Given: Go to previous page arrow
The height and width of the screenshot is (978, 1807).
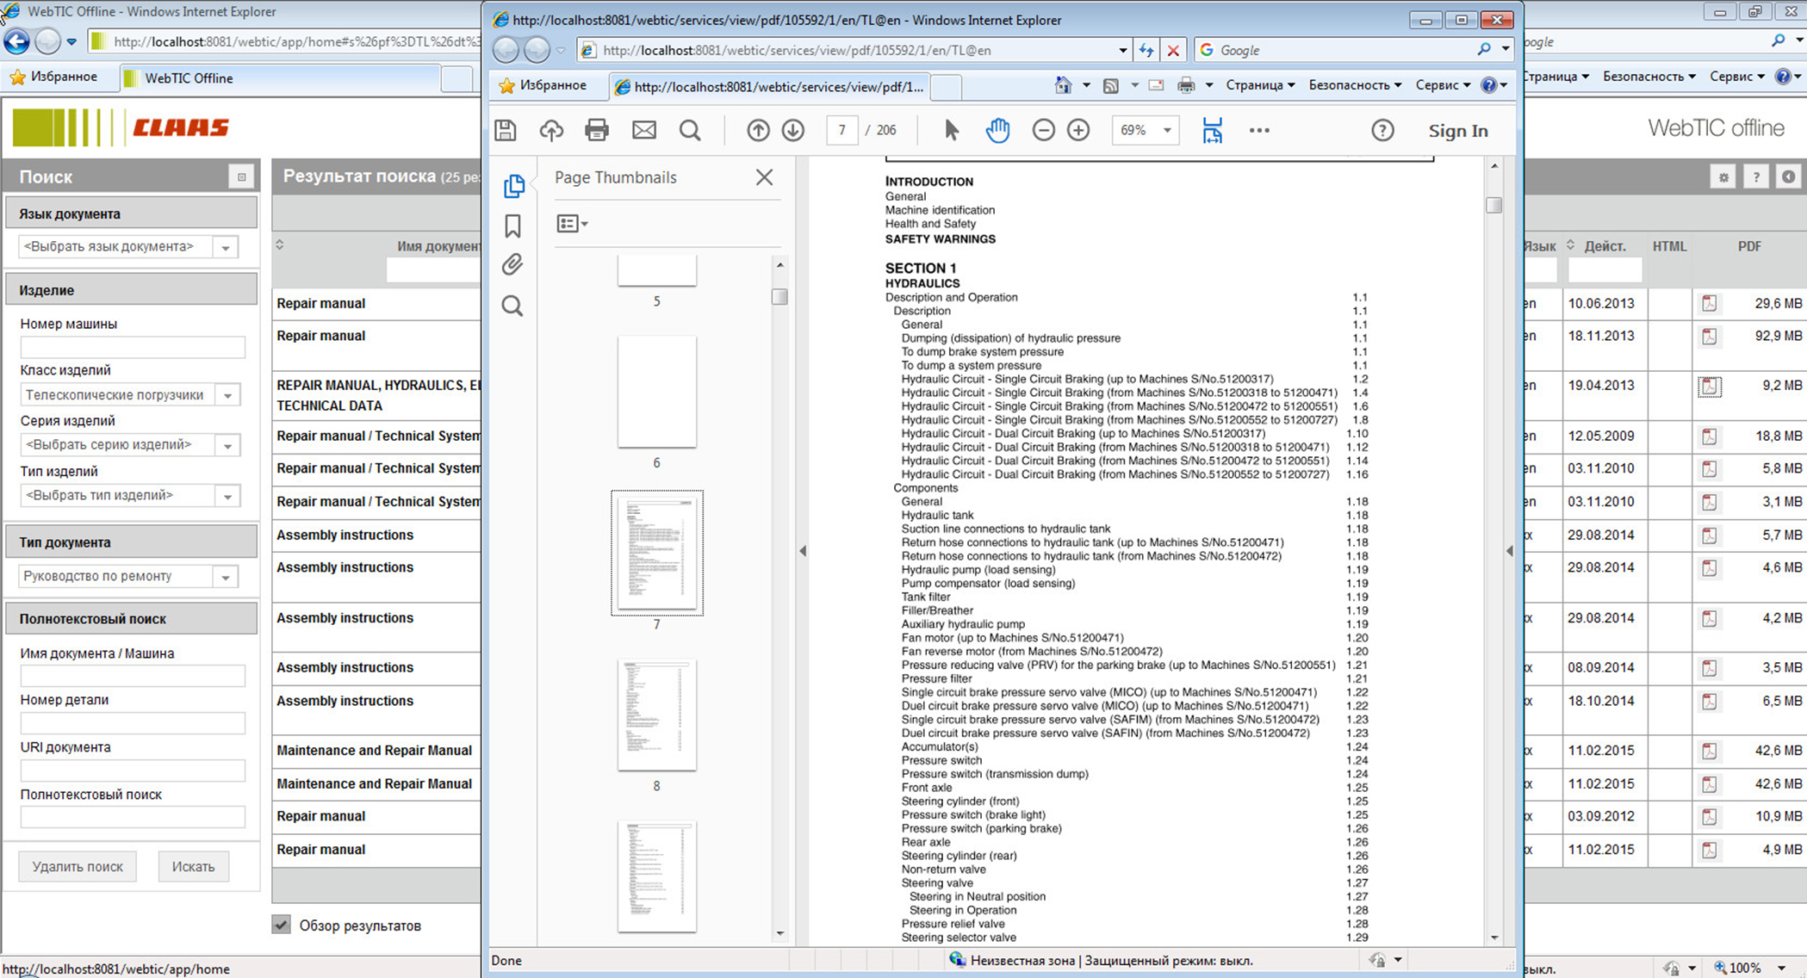Looking at the screenshot, I should [x=758, y=130].
